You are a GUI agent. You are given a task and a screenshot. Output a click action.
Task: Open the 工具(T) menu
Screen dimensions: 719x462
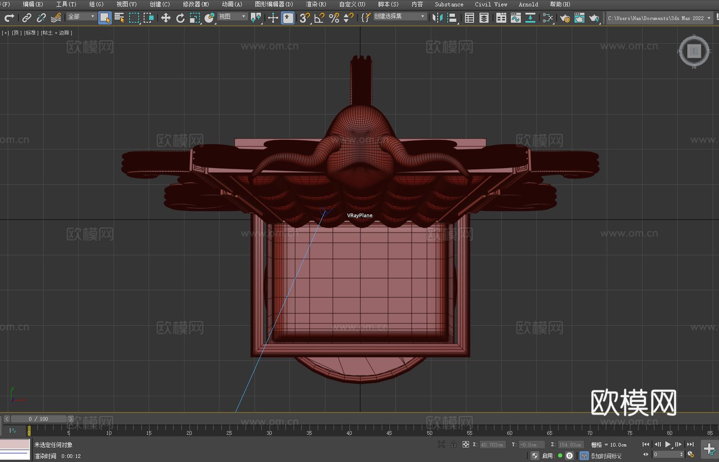pyautogui.click(x=66, y=4)
